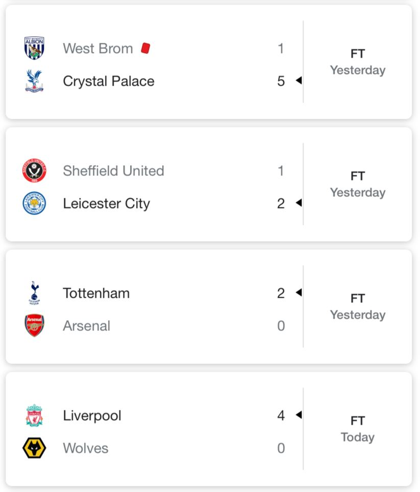
Task: Click the winner arrow next to Liverpool's score
Action: [299, 415]
